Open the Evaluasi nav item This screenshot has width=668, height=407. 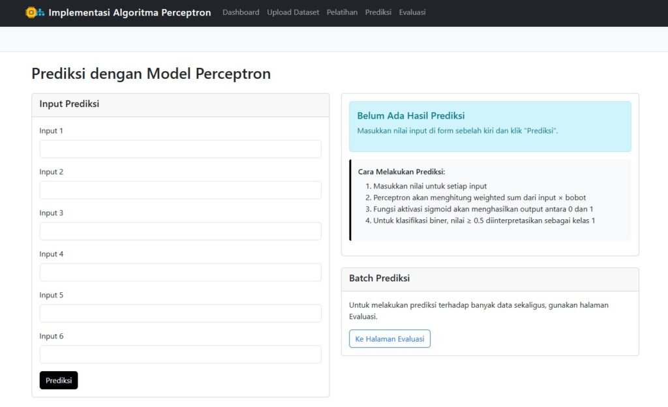(412, 12)
